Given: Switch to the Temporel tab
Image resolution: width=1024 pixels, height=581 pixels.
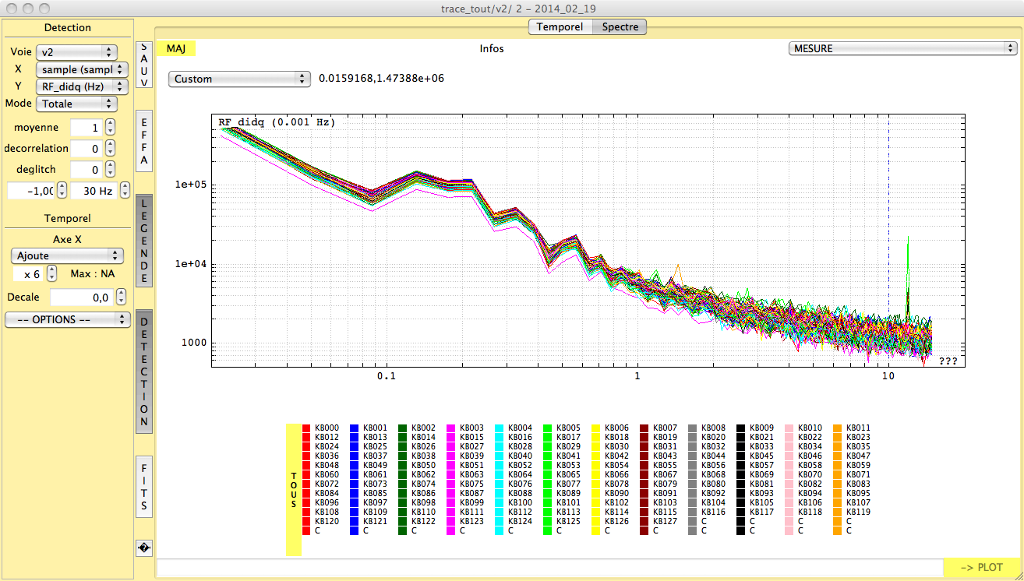Looking at the screenshot, I should point(560,27).
